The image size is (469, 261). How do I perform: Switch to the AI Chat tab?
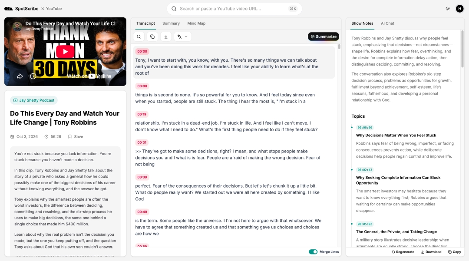pyautogui.click(x=387, y=23)
